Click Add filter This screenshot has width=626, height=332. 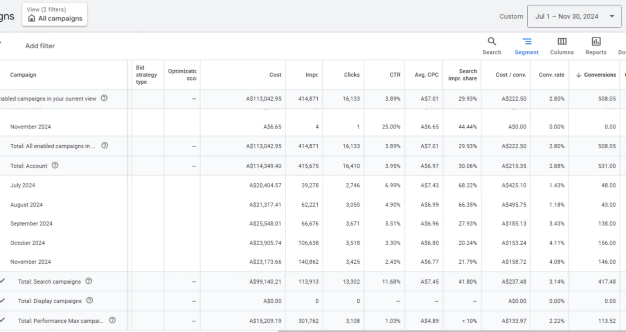tap(40, 46)
